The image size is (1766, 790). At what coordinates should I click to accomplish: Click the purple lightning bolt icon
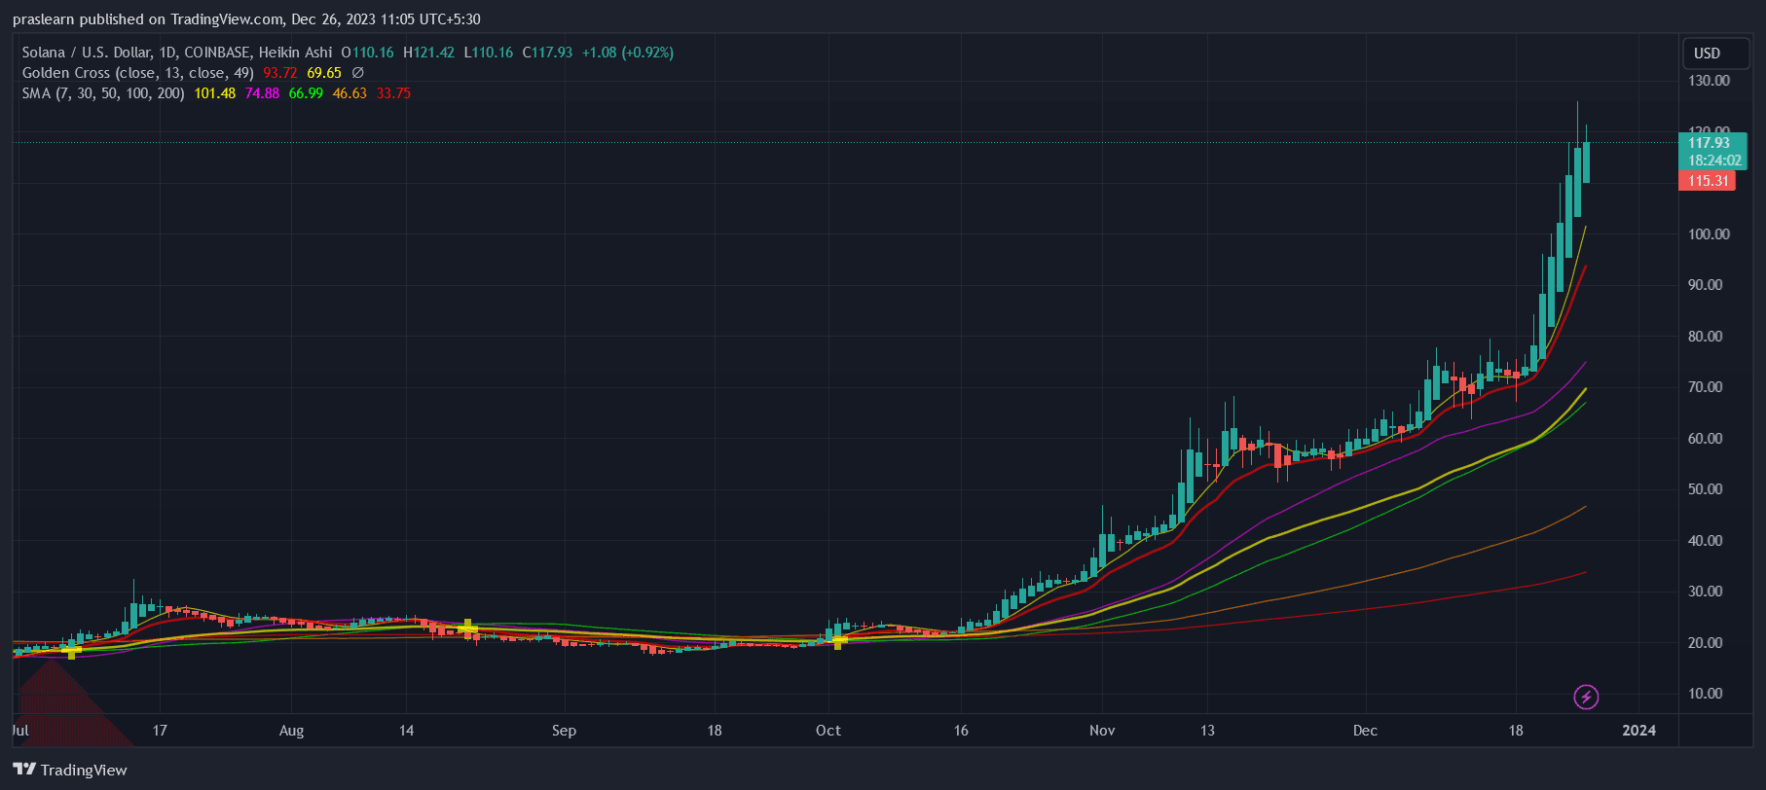click(1586, 697)
